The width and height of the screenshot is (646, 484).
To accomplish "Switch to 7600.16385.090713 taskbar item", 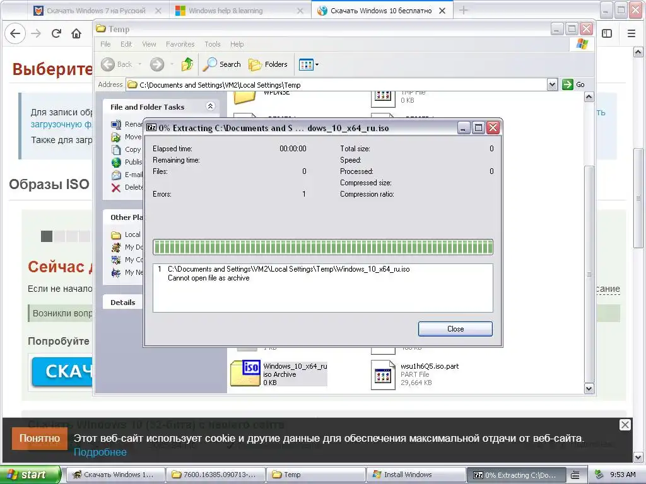I will click(215, 475).
